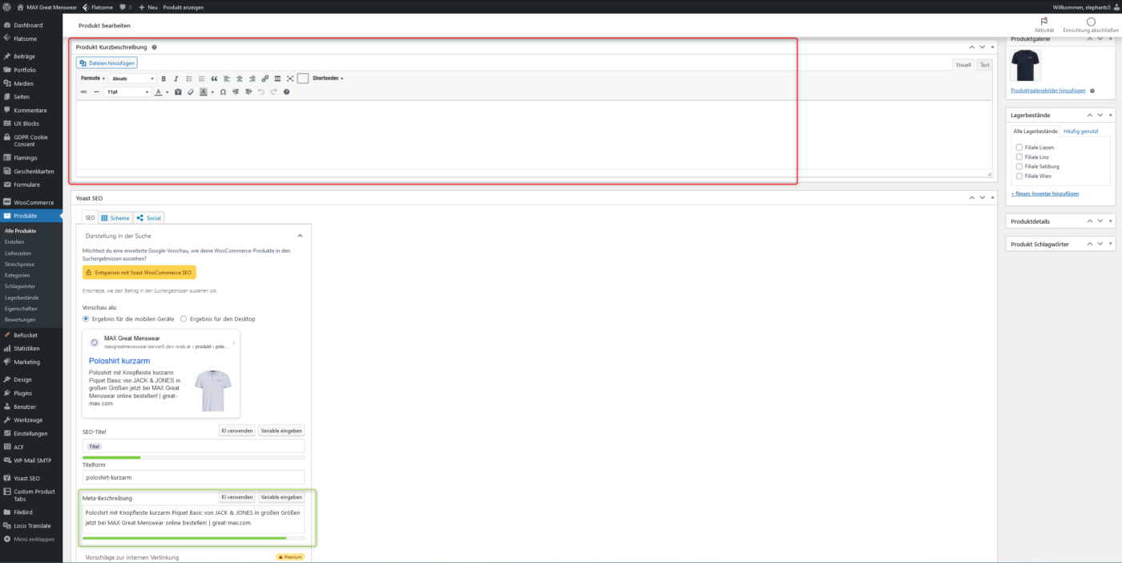Increase indent in editor
This screenshot has height=563, width=1122.
pyautogui.click(x=248, y=92)
